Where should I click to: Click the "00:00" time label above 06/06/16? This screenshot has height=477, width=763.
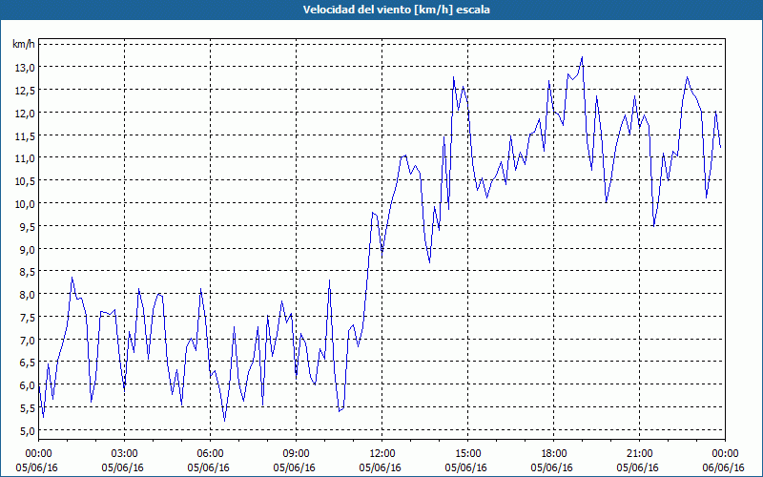coord(725,454)
